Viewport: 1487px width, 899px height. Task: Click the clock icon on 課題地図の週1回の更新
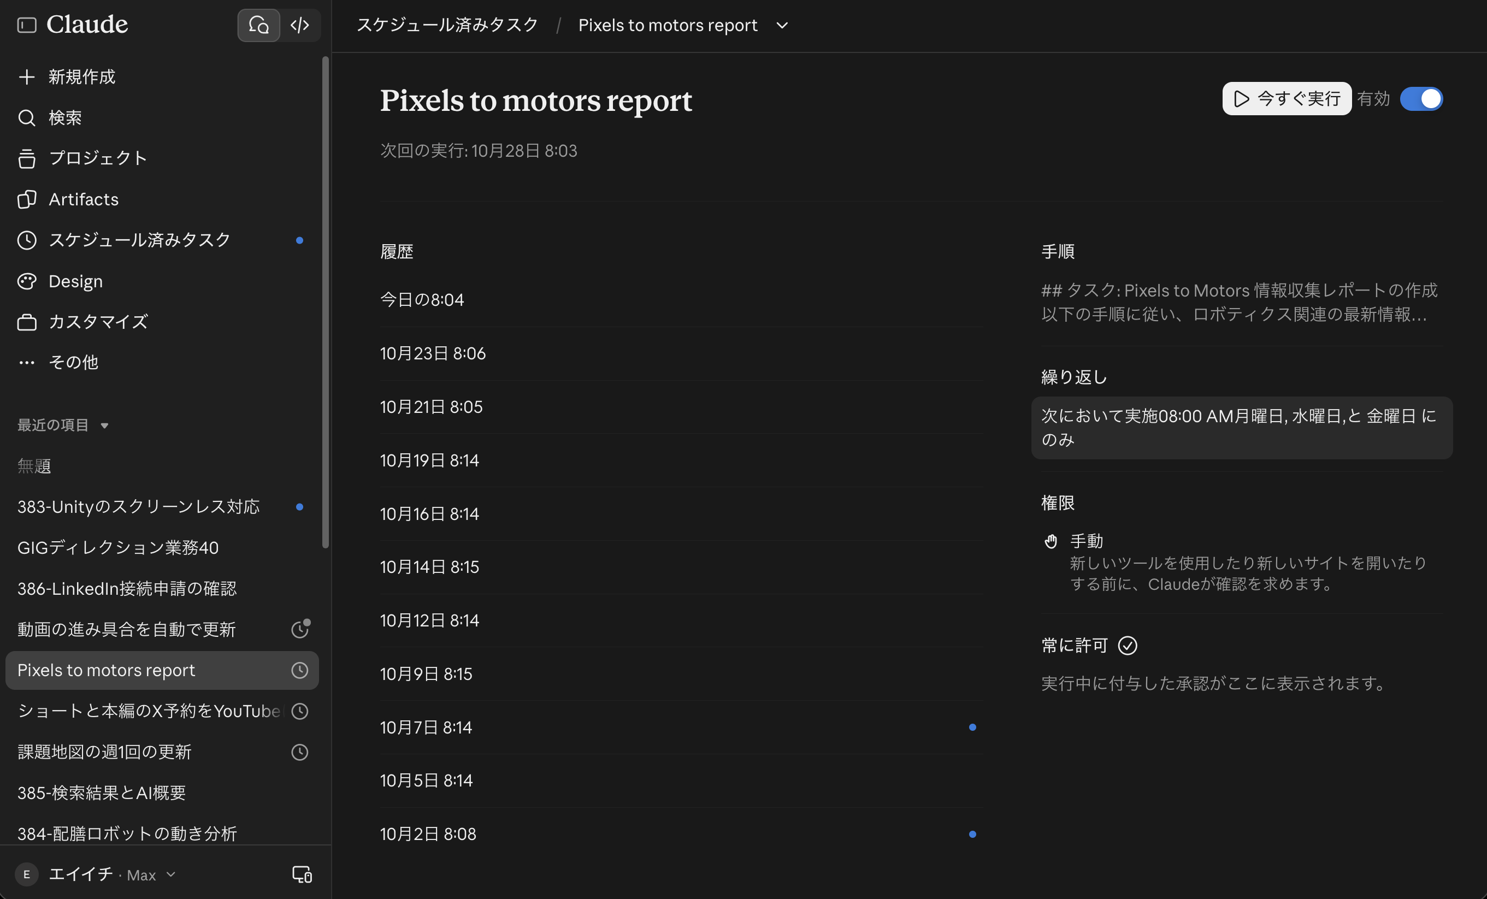(x=300, y=753)
